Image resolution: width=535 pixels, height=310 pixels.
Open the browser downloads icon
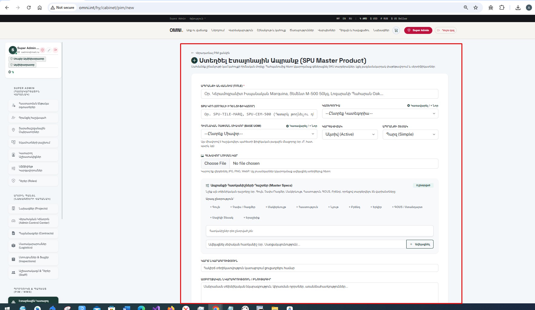(x=518, y=8)
